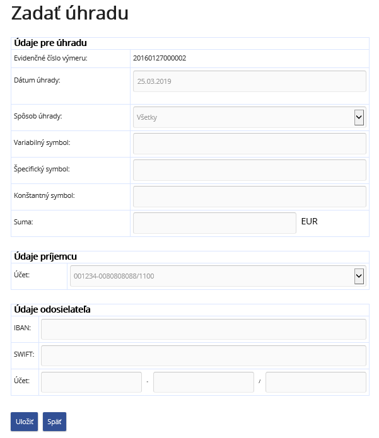This screenshot has width=379, height=438.
Task: Activate the Konštantný symbol field
Action: pos(250,197)
